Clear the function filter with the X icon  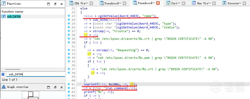click(3, 74)
